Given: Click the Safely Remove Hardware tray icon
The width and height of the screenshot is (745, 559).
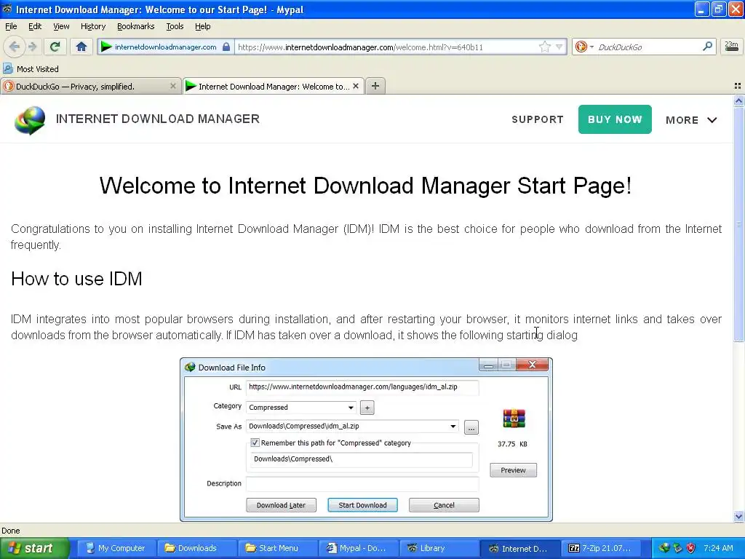Looking at the screenshot, I should 677,548.
